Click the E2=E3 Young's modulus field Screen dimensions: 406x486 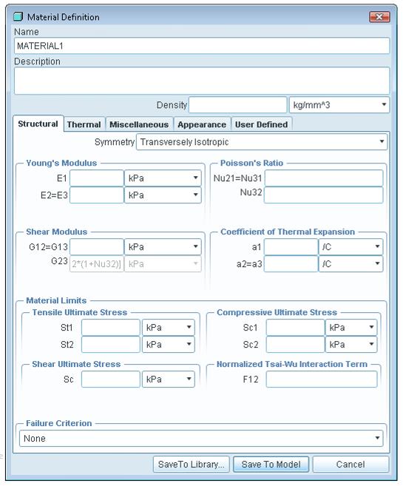tap(97, 195)
